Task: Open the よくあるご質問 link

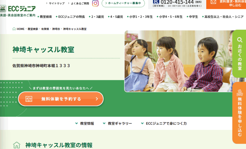Action: [78, 3]
